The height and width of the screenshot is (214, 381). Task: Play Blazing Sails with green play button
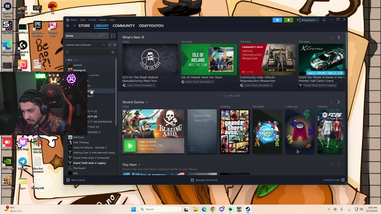[130, 146]
